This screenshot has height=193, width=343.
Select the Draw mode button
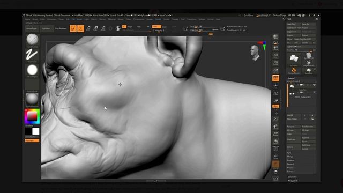[81, 28]
